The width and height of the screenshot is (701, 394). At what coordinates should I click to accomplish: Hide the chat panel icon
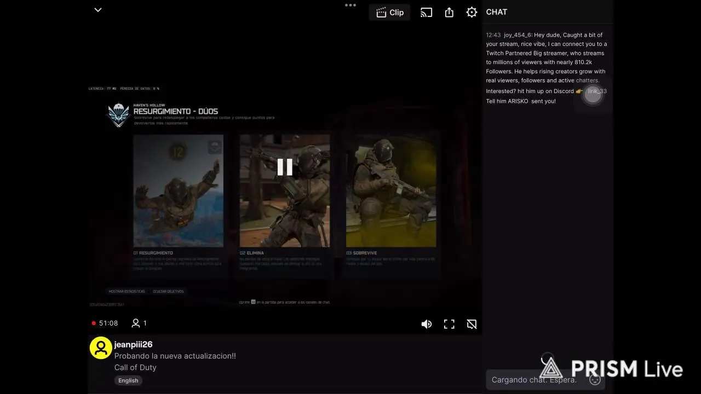point(472,324)
